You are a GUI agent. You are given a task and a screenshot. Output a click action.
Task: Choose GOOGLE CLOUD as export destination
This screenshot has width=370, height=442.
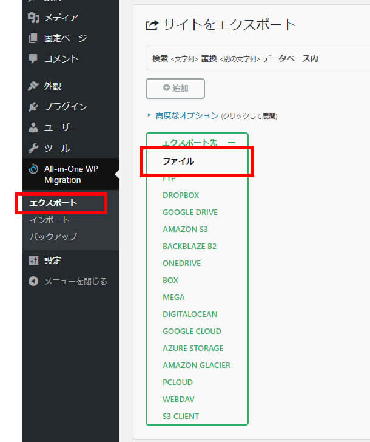[192, 331]
